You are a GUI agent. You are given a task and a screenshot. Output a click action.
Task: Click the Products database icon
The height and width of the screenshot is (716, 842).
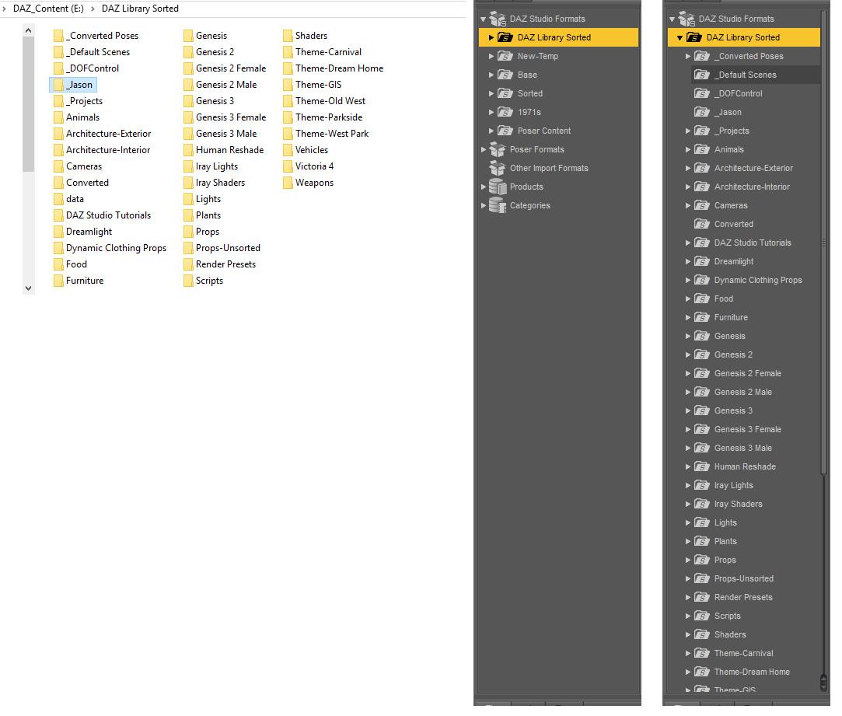[x=498, y=187]
